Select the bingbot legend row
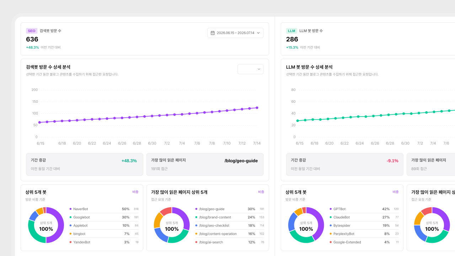 click(x=104, y=234)
